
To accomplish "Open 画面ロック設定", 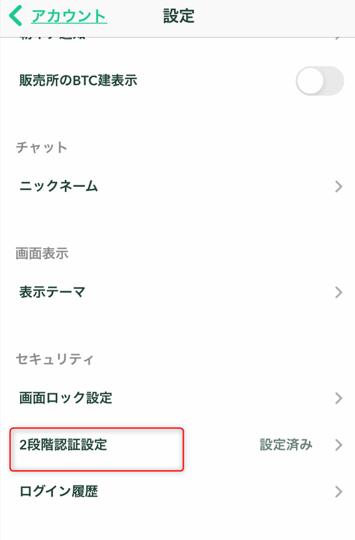I will 178,398.
